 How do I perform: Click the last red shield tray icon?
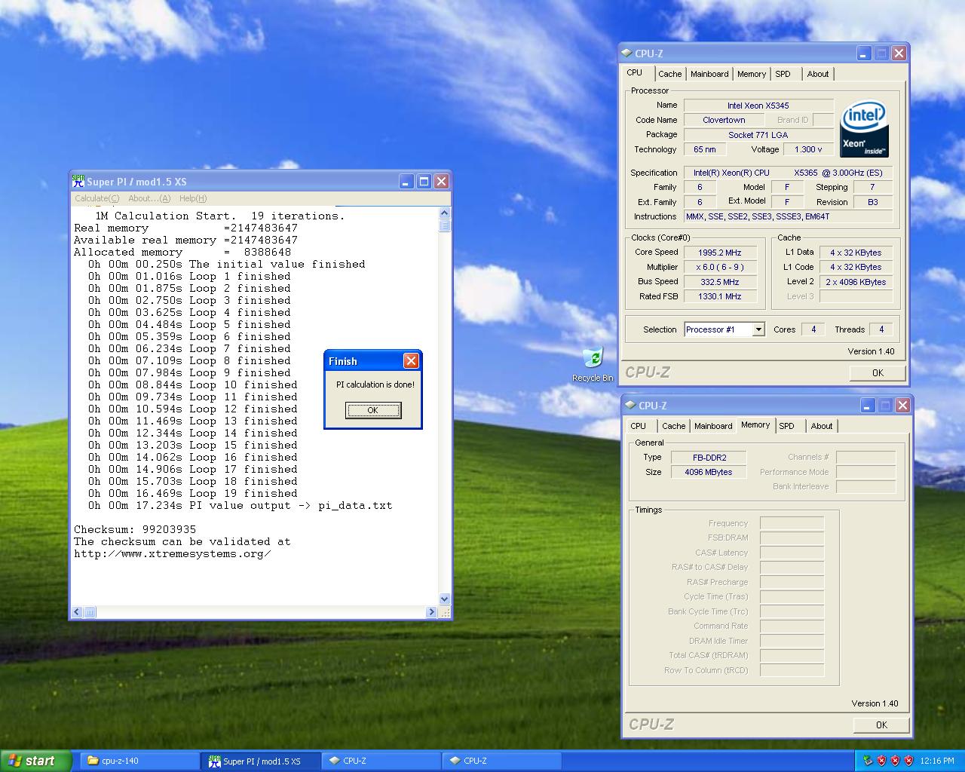[x=908, y=761]
